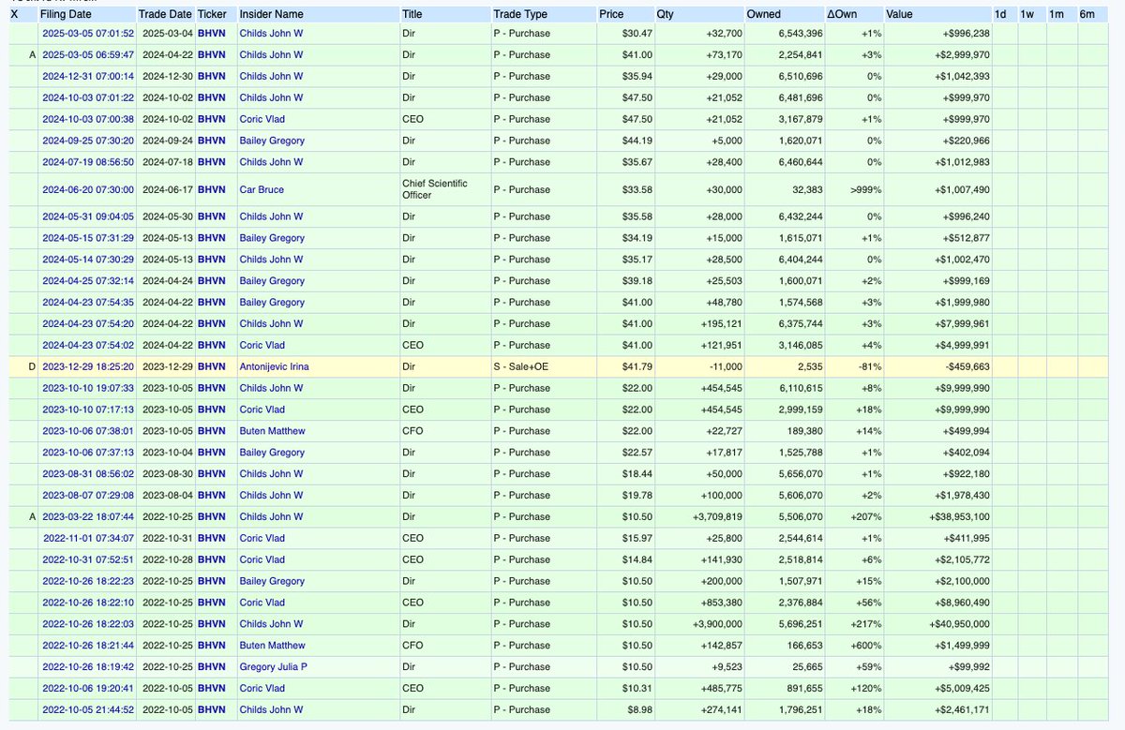Click the Title column header
Viewport: 1125px width, 730px height.
click(412, 14)
